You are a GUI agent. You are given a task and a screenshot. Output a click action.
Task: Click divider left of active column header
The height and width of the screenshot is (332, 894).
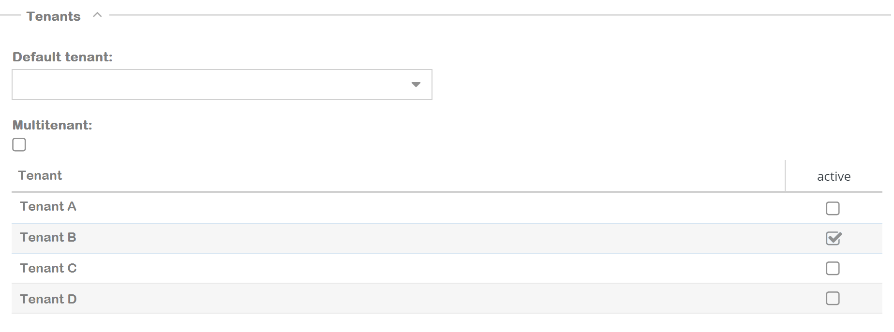(785, 176)
